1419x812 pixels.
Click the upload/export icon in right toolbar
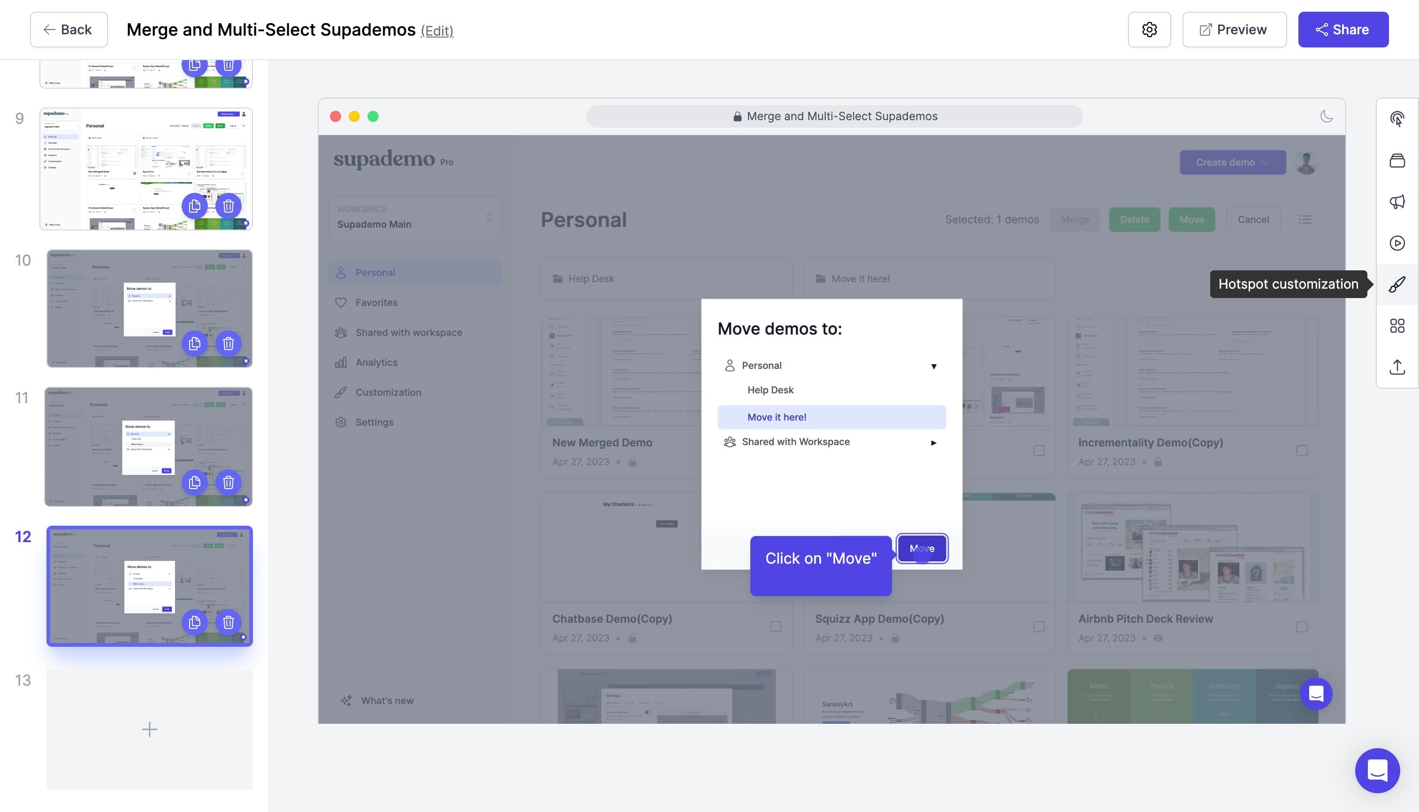pyautogui.click(x=1396, y=367)
